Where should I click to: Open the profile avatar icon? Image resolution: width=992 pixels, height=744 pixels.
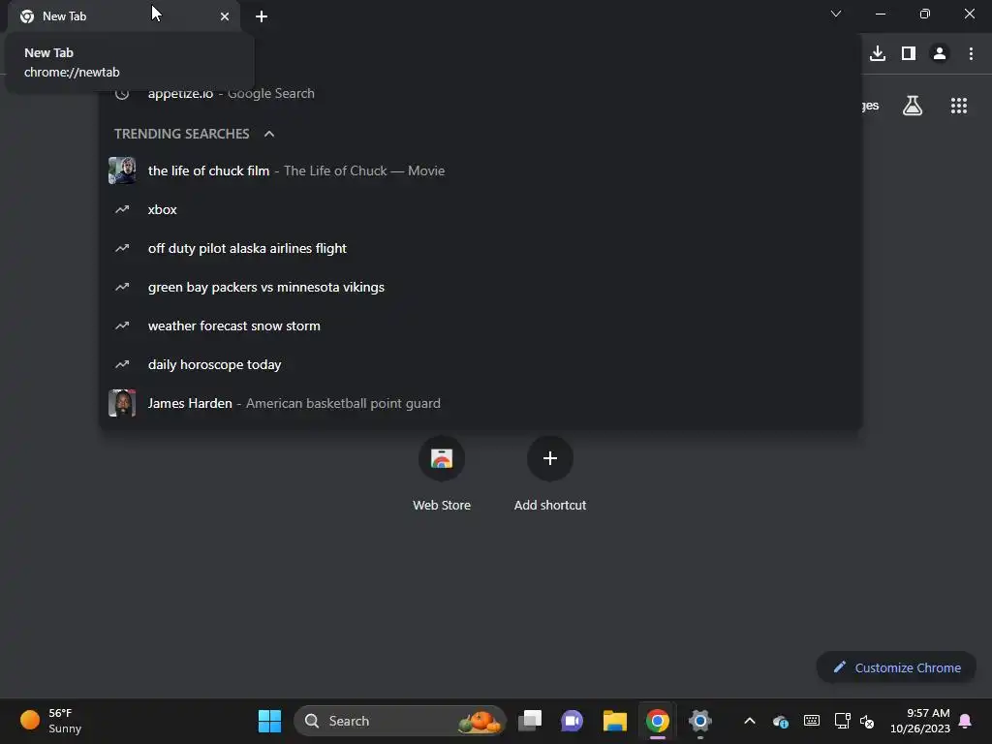[940, 53]
